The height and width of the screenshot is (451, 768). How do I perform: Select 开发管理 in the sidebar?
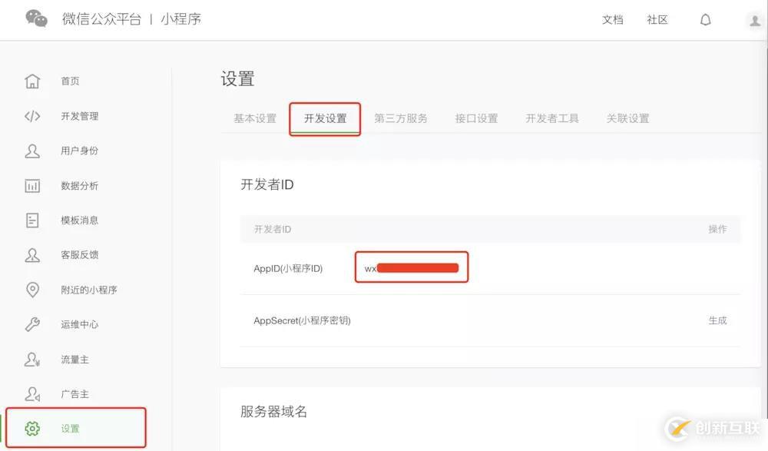click(x=79, y=116)
